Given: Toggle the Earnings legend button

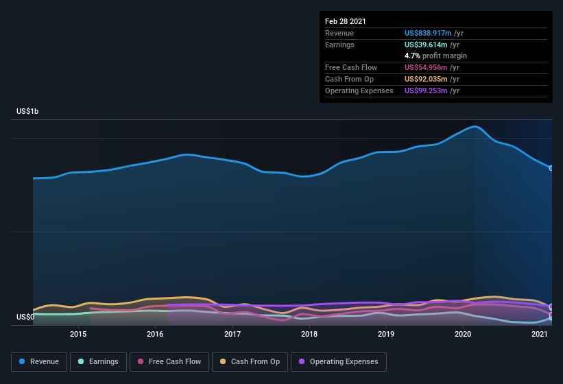Looking at the screenshot, I should click(98, 362).
